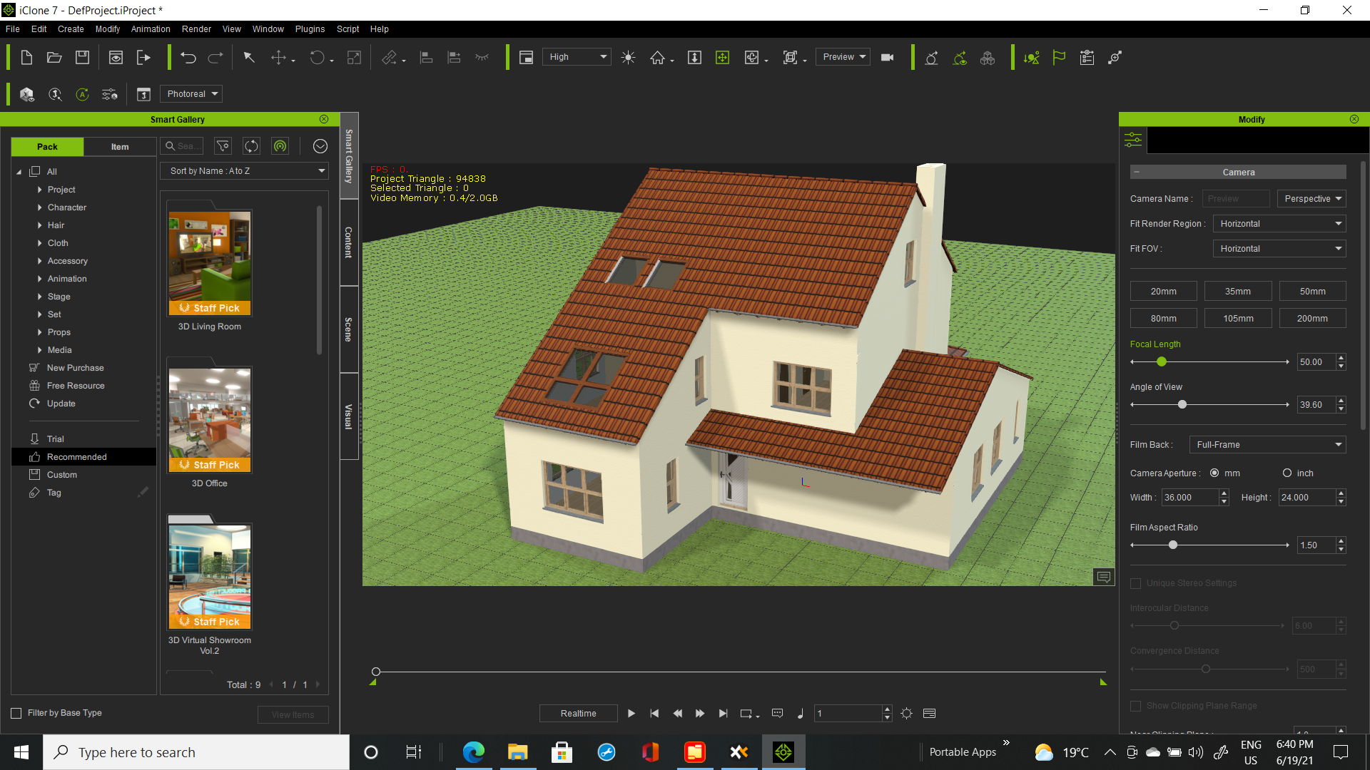This screenshot has width=1370, height=770.
Task: Set lens to 35mm preset
Action: [1238, 292]
